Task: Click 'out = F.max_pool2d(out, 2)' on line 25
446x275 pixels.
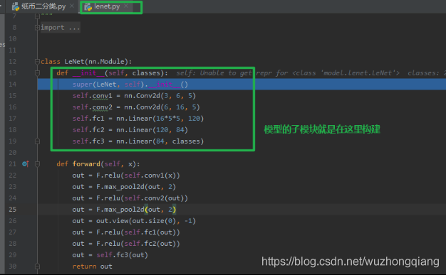Action: coord(124,210)
